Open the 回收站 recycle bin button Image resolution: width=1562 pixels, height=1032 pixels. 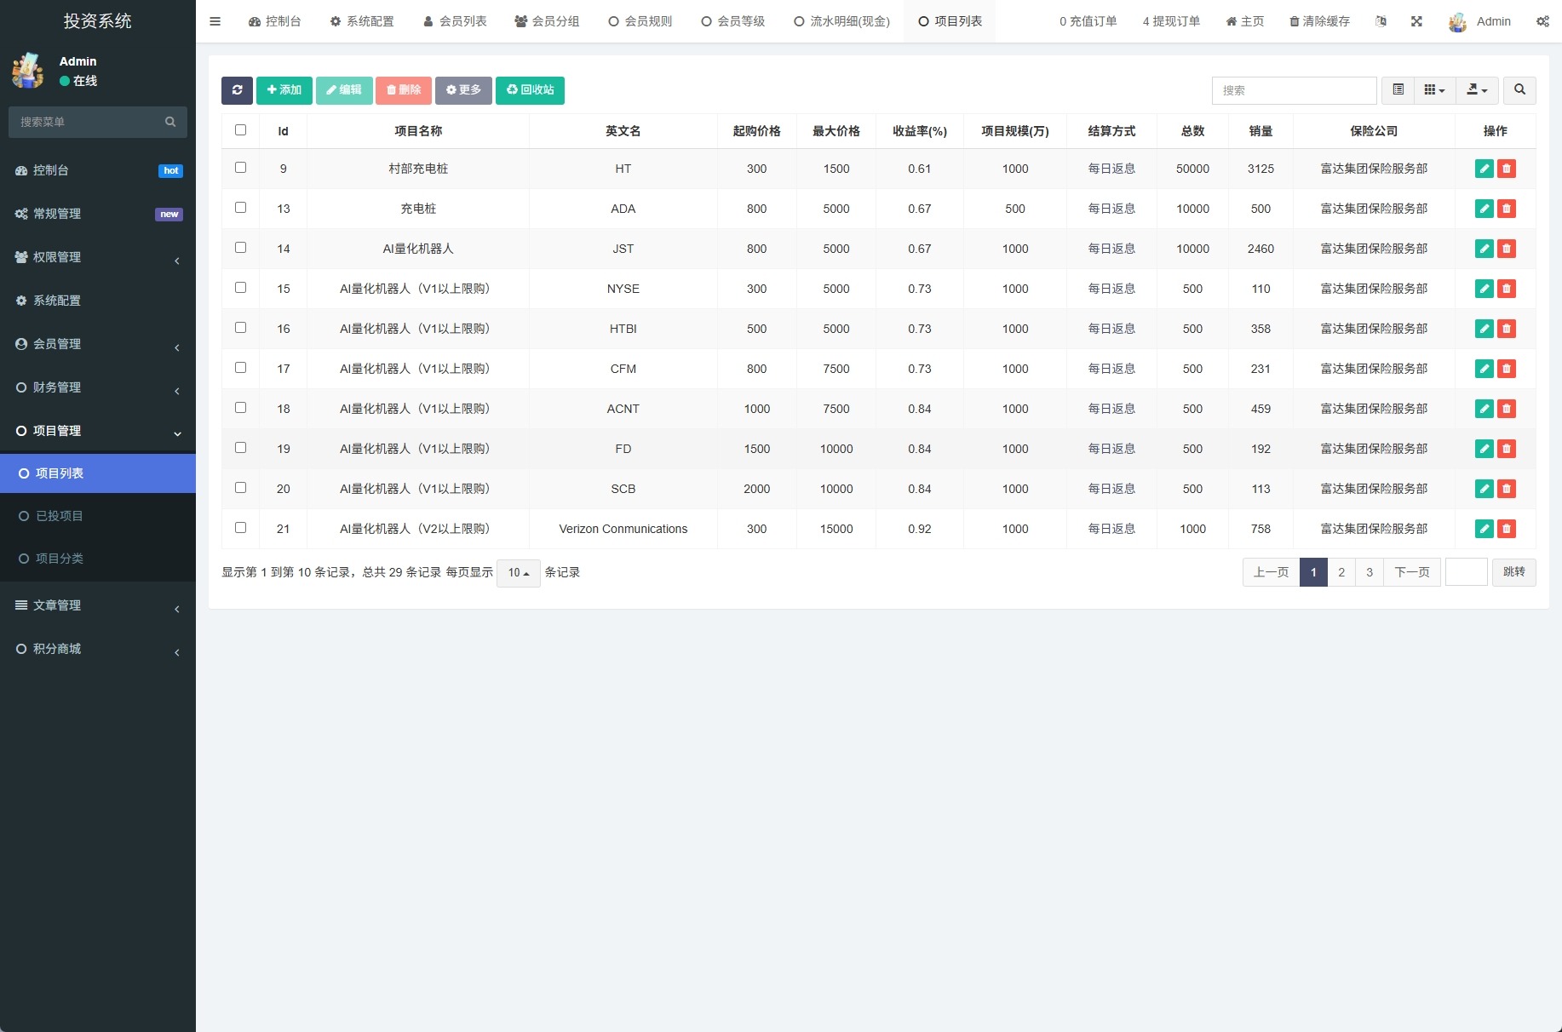pos(530,90)
